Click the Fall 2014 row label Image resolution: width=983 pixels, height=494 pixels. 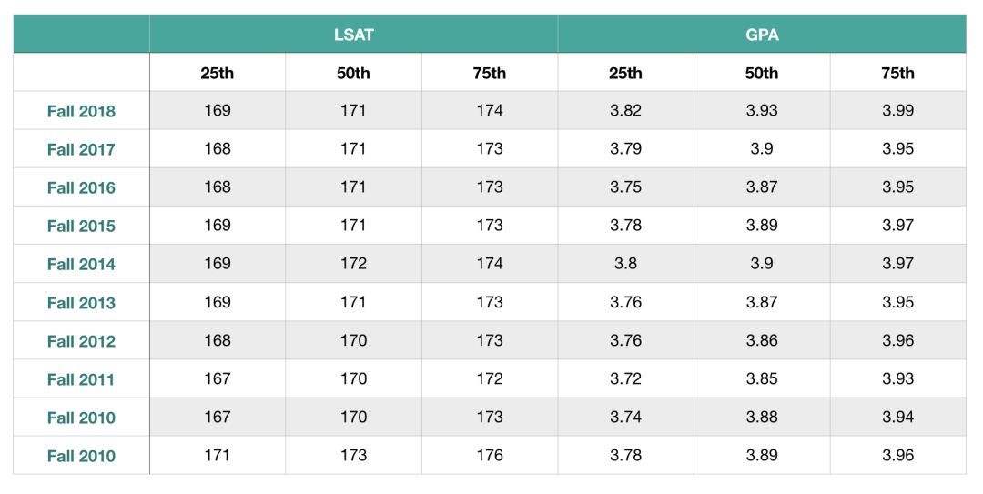point(81,264)
